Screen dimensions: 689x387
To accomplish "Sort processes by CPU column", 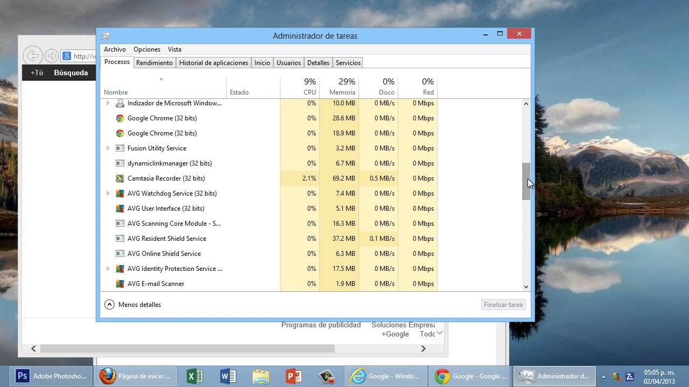I will pos(299,88).
